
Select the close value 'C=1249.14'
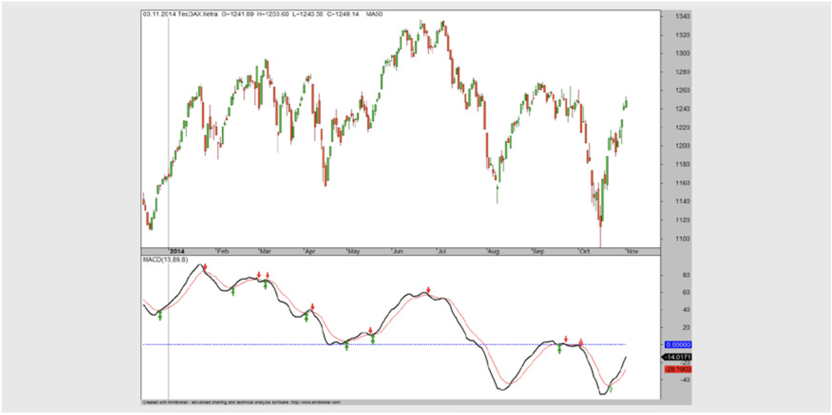pyautogui.click(x=343, y=14)
